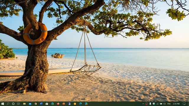This screenshot has width=189, height=106.
Task: Open taskbar search magnifier
Action: click(x=8, y=104)
